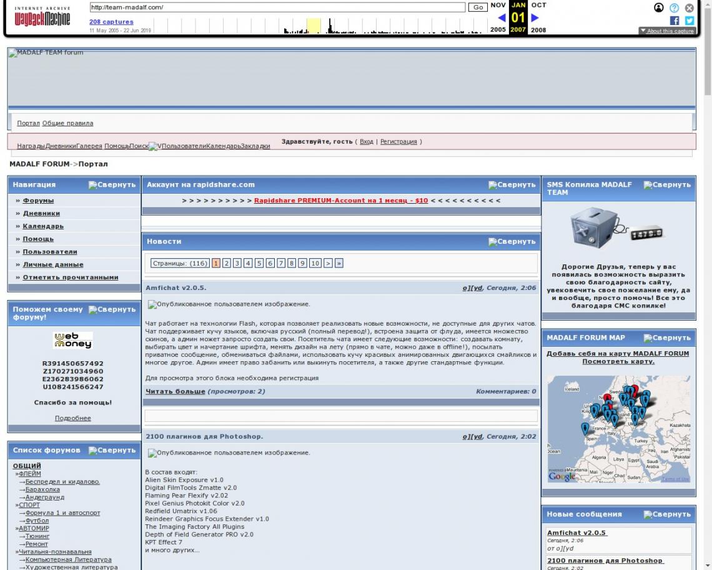The height and width of the screenshot is (570, 712).
Task: Collapse the Список форумов block
Action: coord(112,451)
